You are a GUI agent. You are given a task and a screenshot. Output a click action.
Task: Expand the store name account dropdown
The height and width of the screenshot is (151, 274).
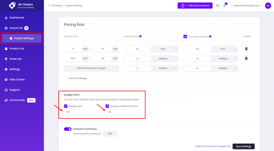point(248,5)
